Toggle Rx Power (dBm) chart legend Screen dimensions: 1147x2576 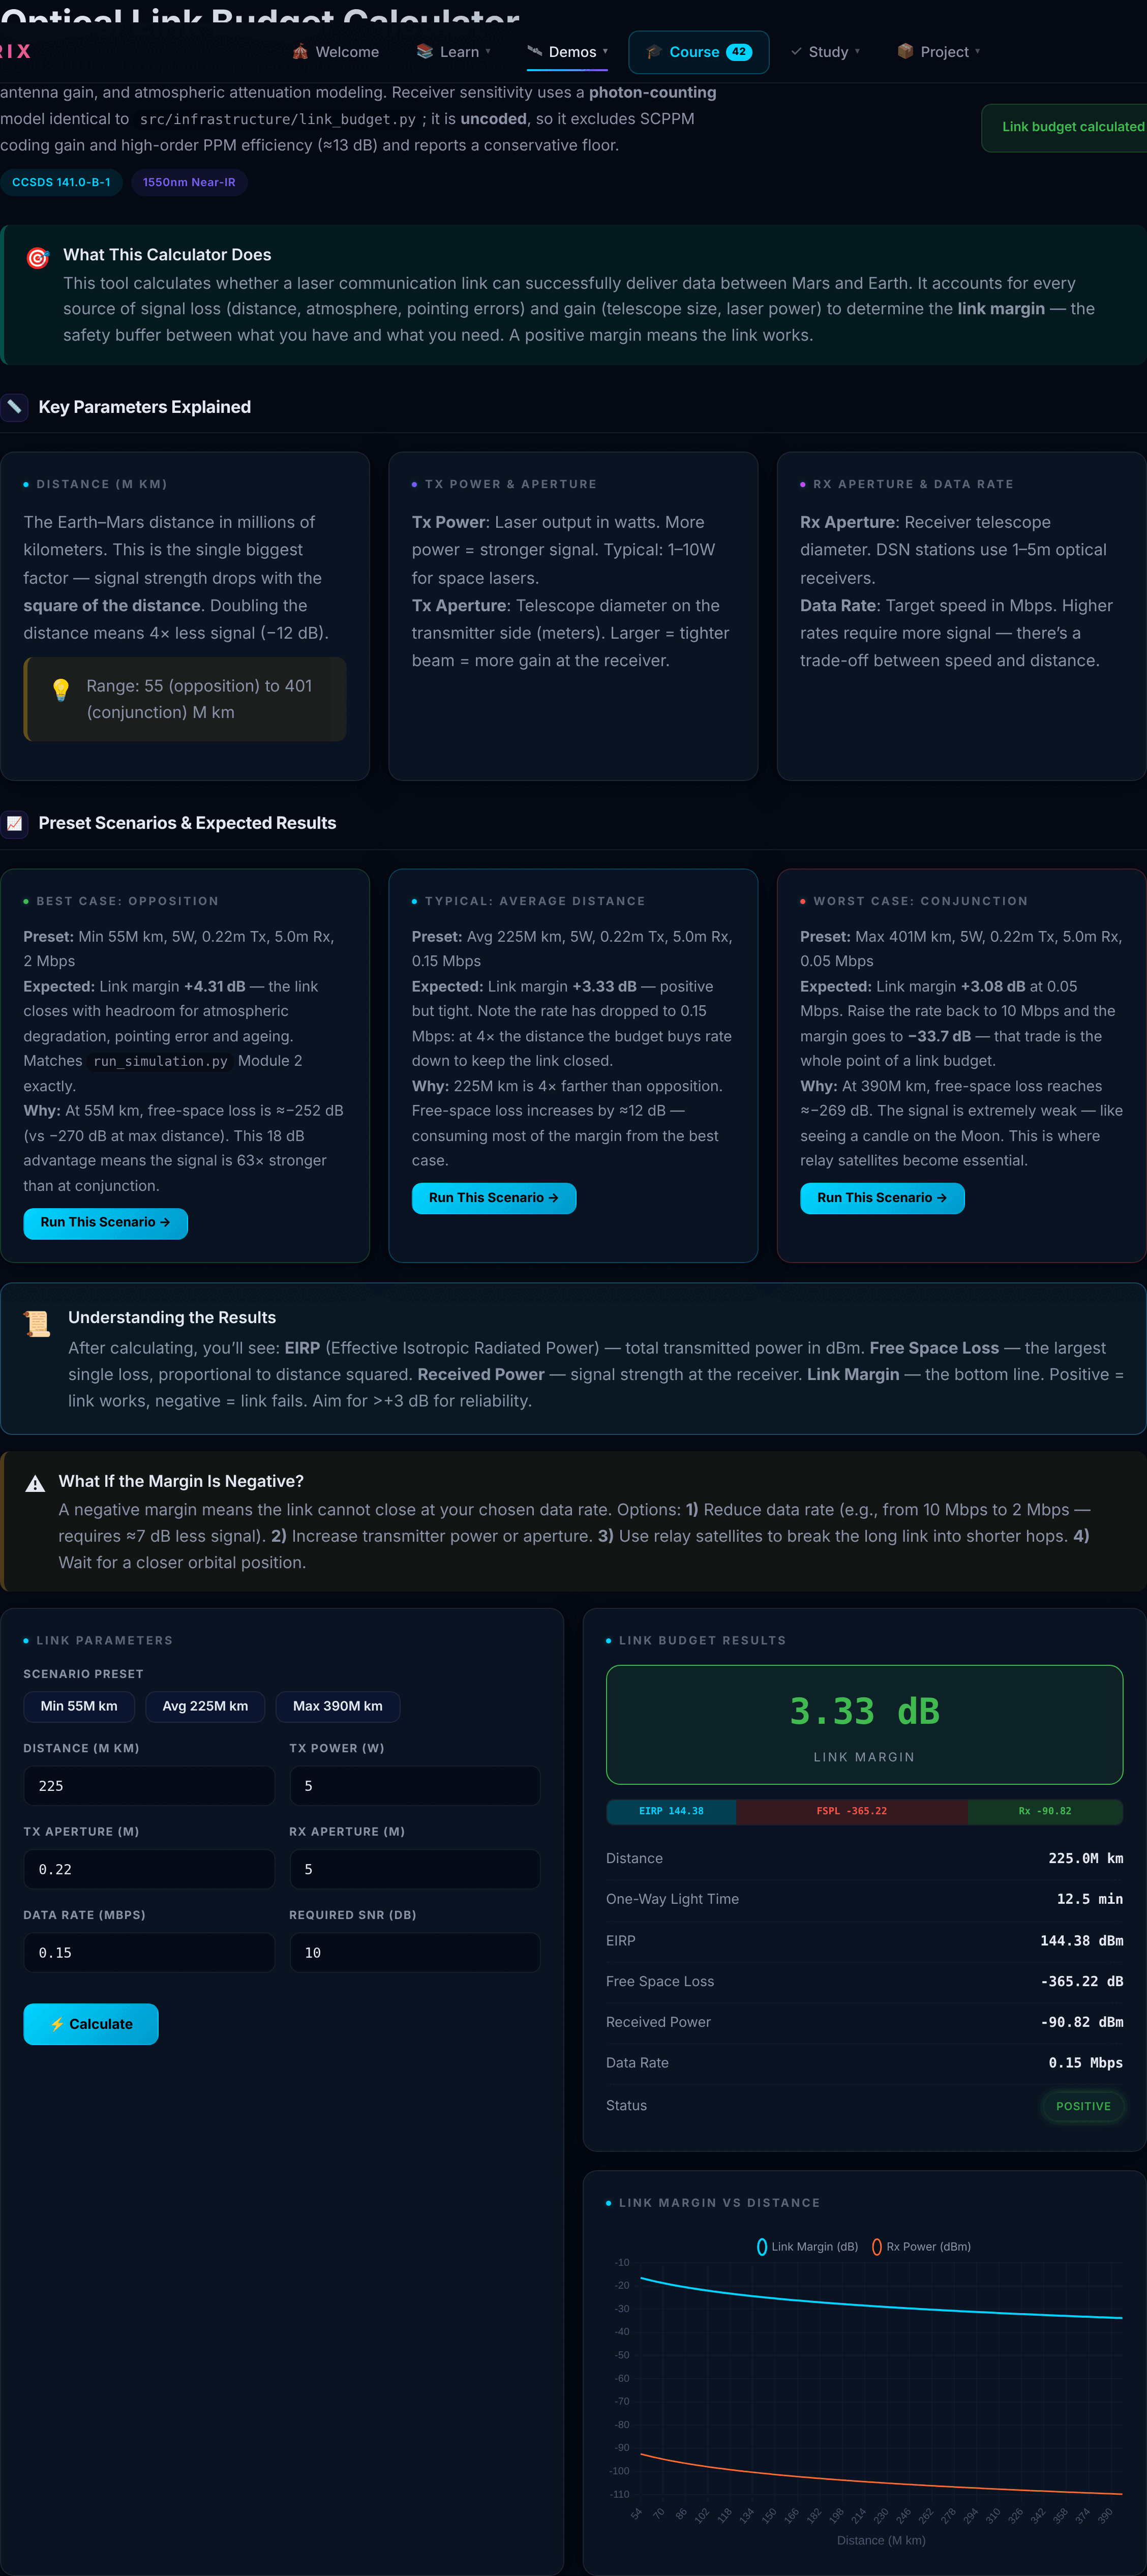pos(921,2246)
